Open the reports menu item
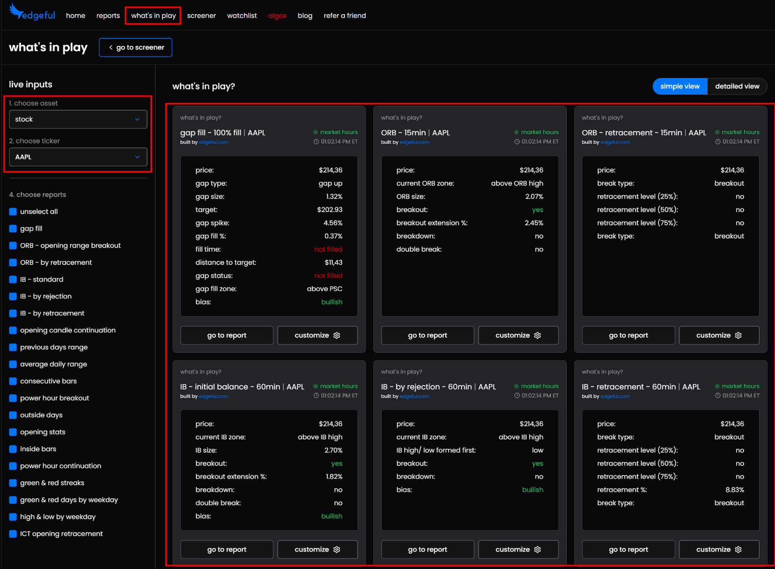This screenshot has width=775, height=569. coord(108,16)
